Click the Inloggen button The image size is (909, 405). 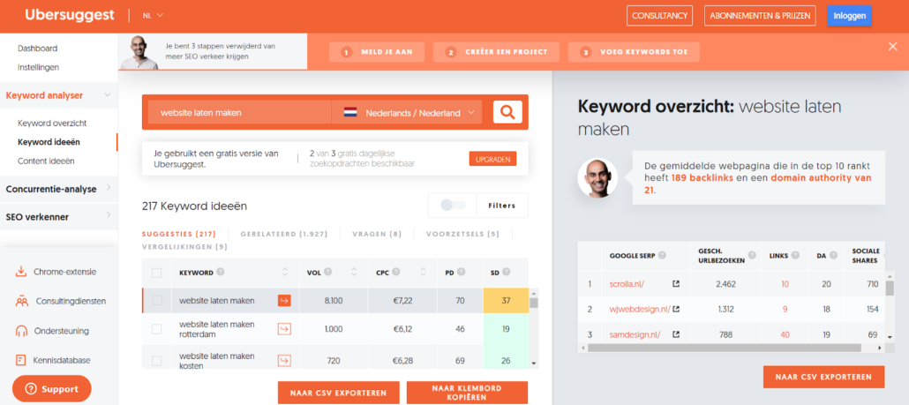tap(849, 16)
